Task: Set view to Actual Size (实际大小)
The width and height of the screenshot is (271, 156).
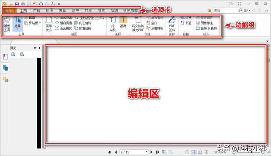Action: [x=49, y=24]
